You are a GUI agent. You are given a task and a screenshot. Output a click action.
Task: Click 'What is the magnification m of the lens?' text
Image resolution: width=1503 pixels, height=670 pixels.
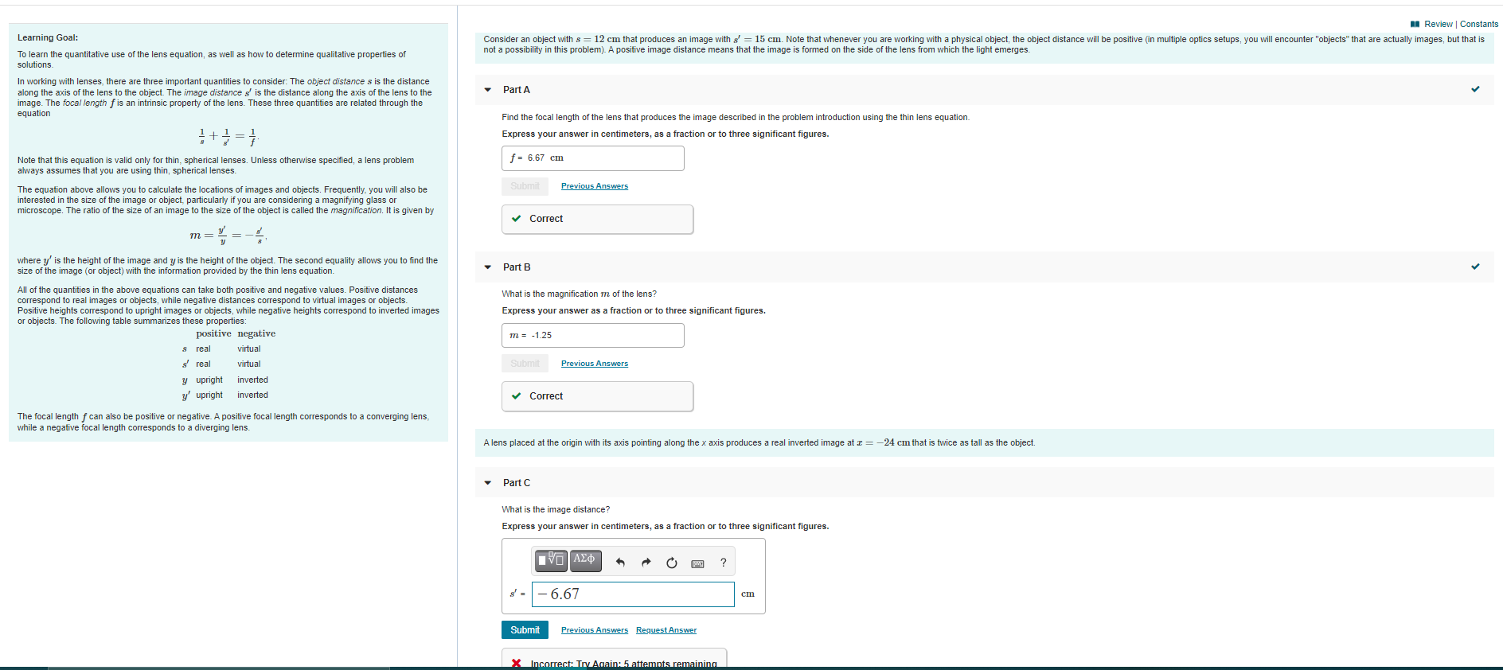[x=579, y=294]
